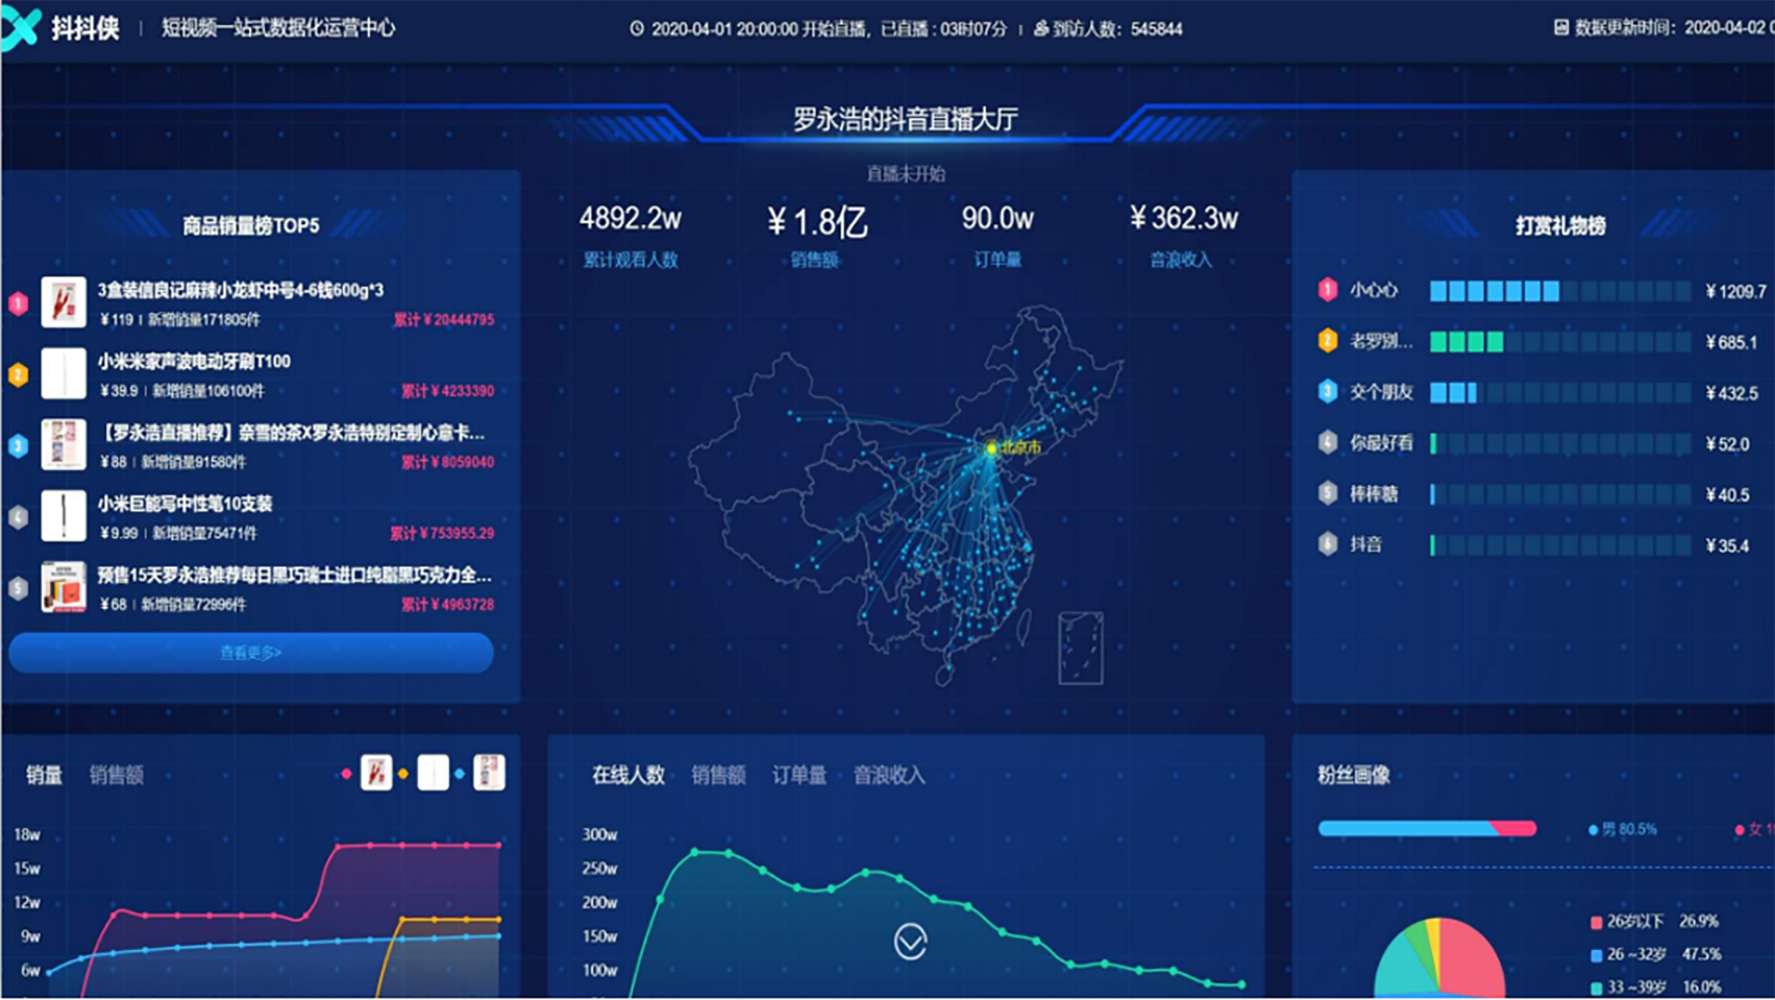This screenshot has height=1000, width=1775.
Task: Toggle the 33~39岁 age legend item
Action: [x=1656, y=988]
